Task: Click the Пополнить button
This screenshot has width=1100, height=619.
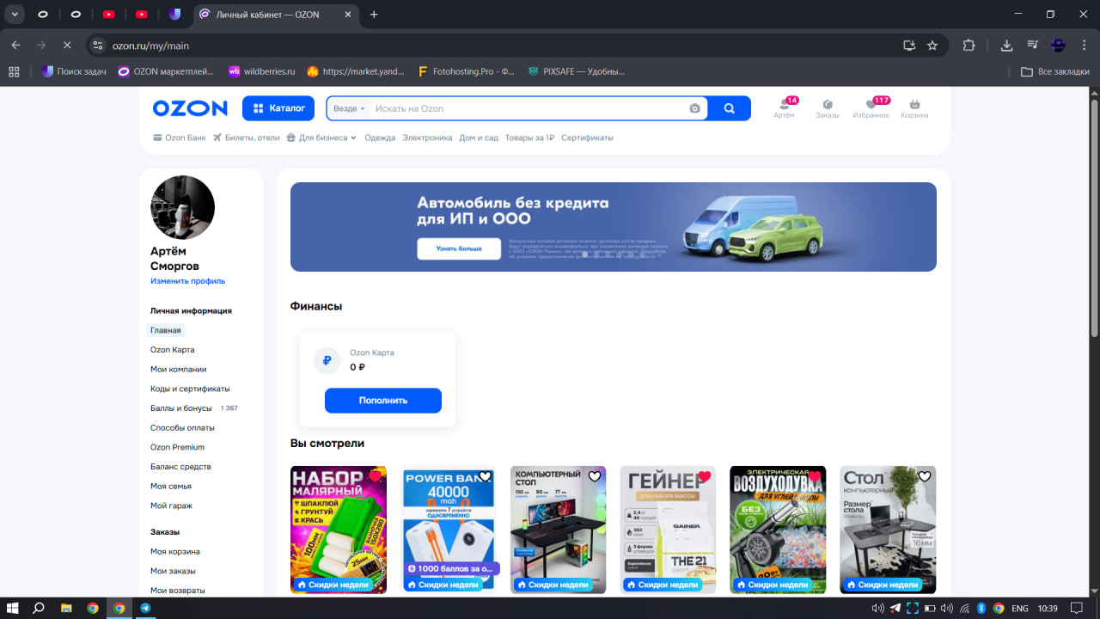Action: [x=383, y=401]
